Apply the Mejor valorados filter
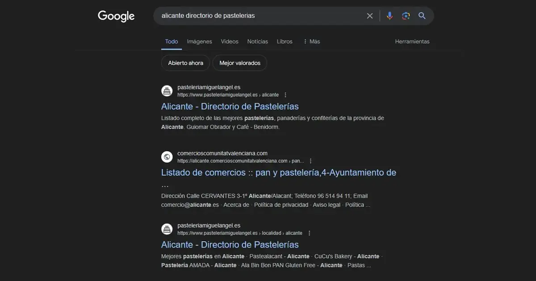The width and height of the screenshot is (536, 281). [240, 63]
